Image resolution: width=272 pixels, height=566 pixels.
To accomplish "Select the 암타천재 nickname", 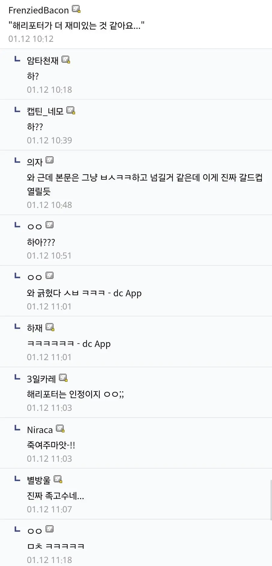I will [43, 60].
